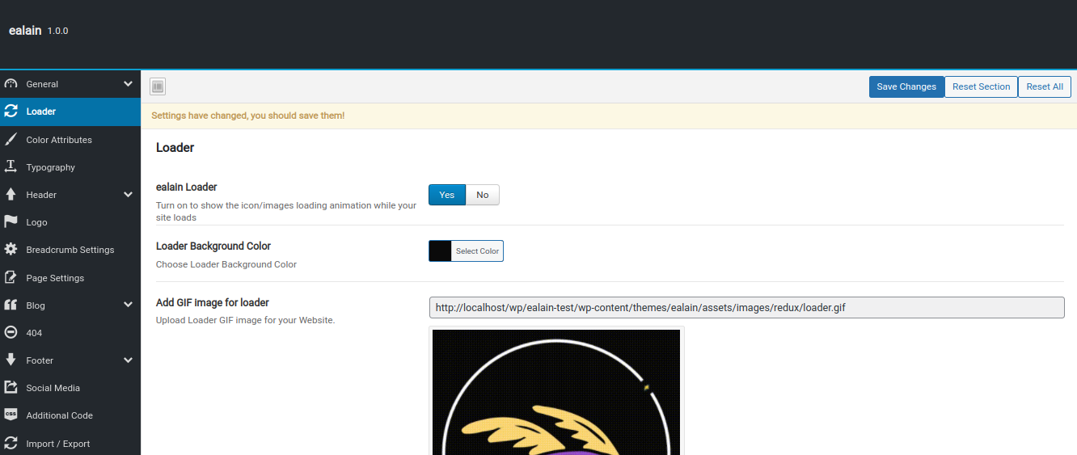
Task: Click the Import / Export refresh icon
Action: pos(11,443)
